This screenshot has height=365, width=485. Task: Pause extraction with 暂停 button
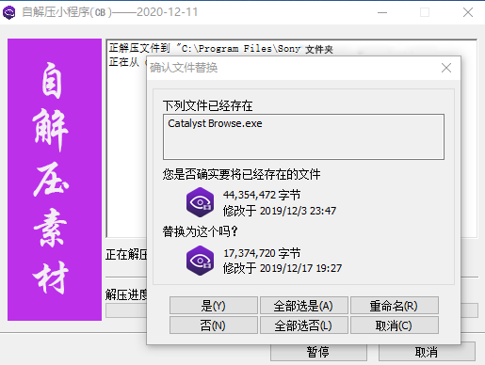coord(318,352)
